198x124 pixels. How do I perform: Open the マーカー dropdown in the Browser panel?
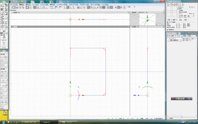(180, 36)
